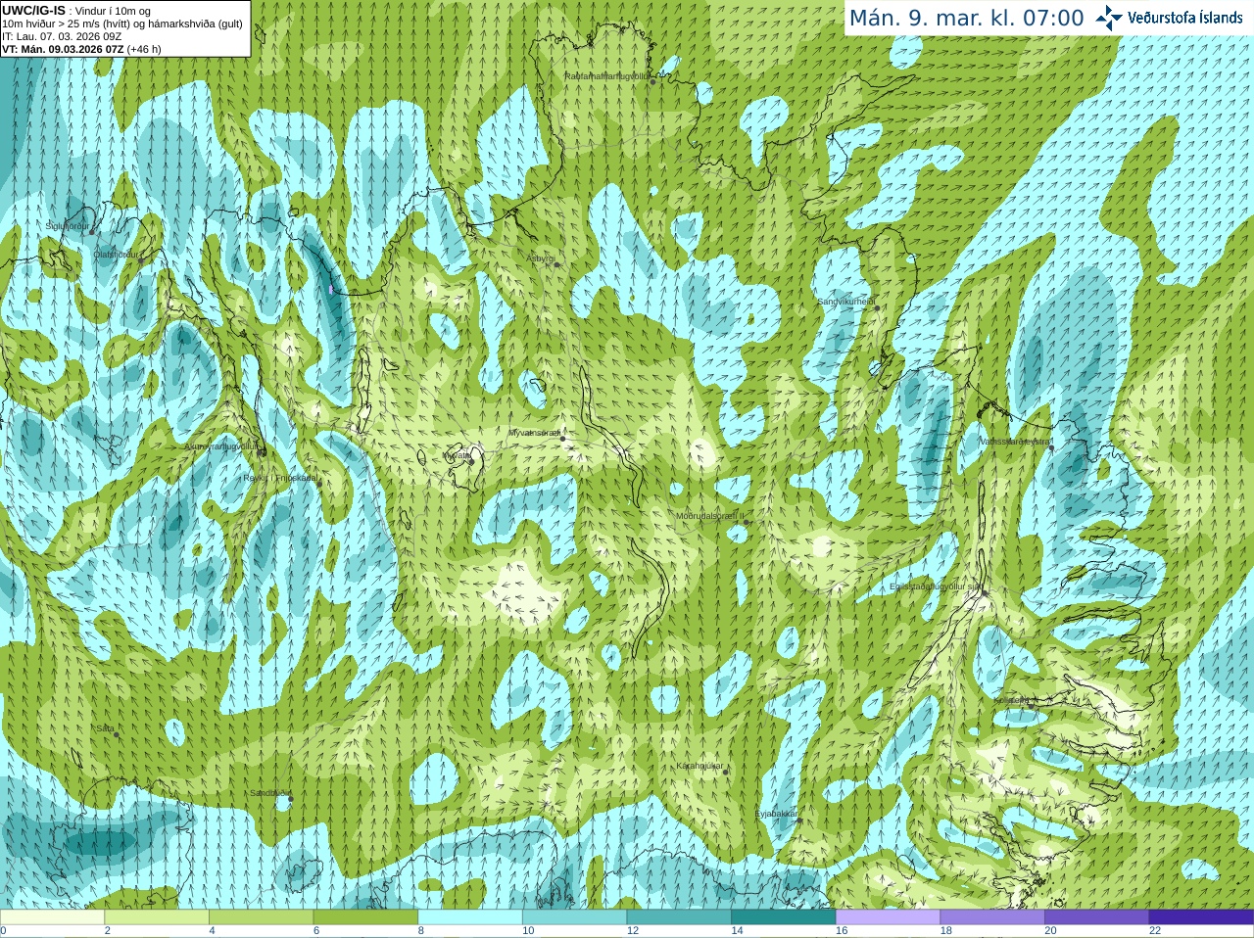Click the Sáta station marker
The image size is (1254, 938).
(x=117, y=734)
